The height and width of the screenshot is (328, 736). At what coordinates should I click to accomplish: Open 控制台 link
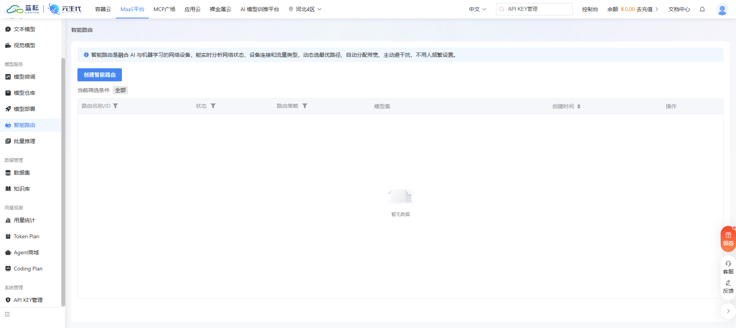pos(590,9)
